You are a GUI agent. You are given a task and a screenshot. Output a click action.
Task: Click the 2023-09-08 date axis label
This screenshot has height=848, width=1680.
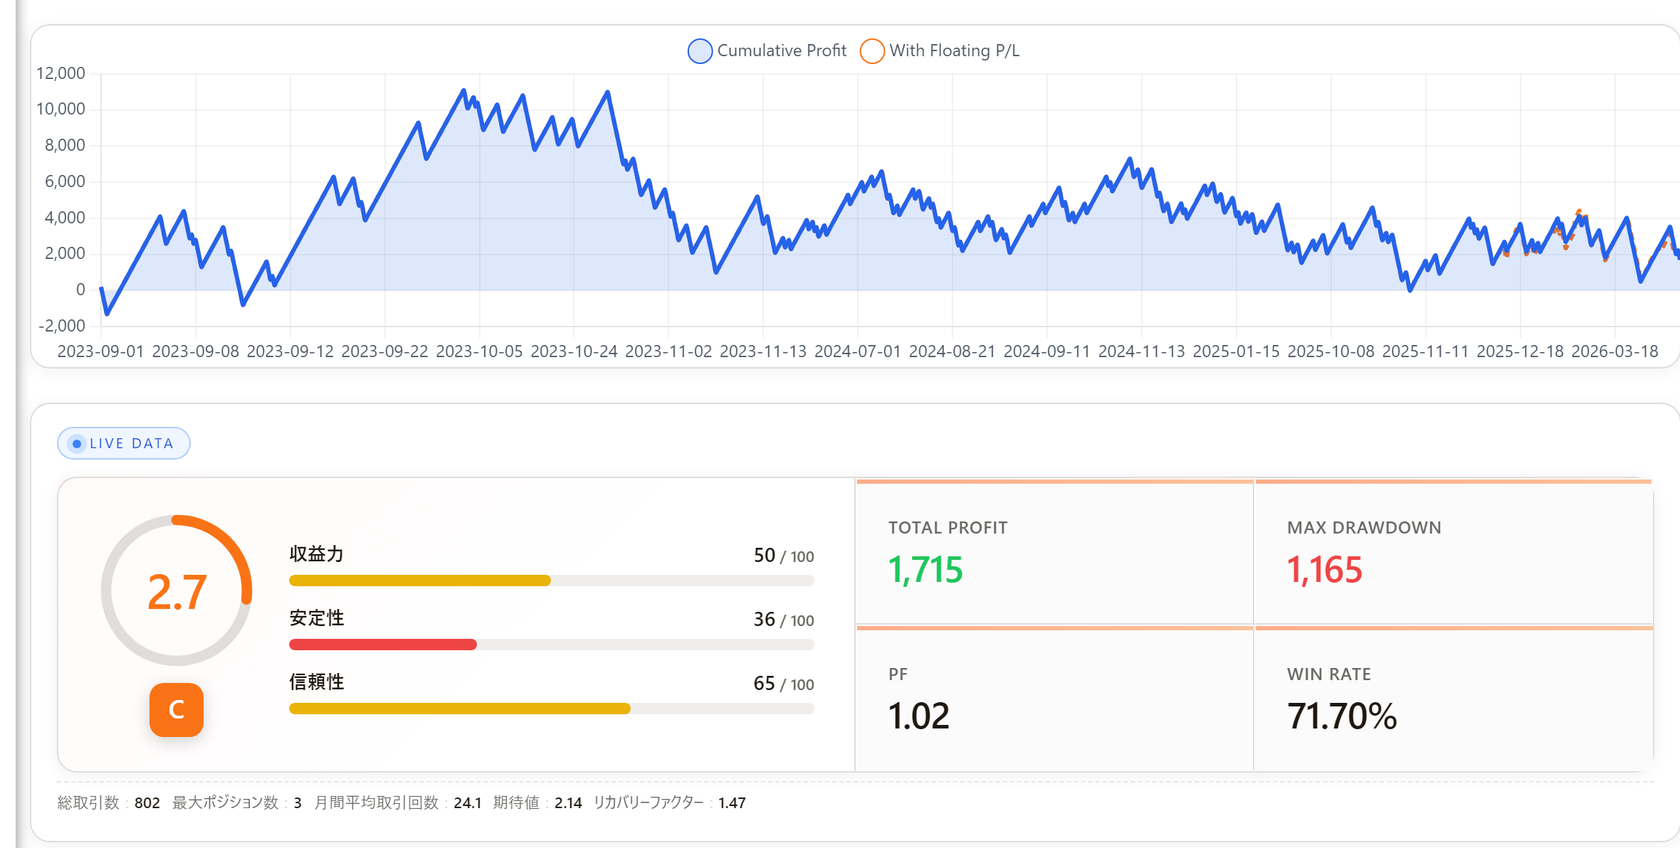tap(195, 351)
